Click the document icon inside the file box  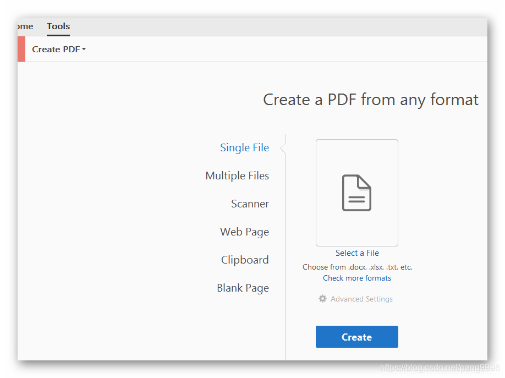[356, 193]
